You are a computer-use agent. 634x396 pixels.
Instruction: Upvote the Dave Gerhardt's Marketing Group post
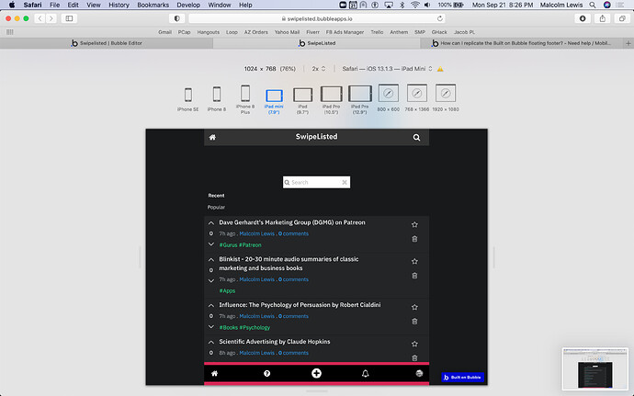(x=211, y=223)
